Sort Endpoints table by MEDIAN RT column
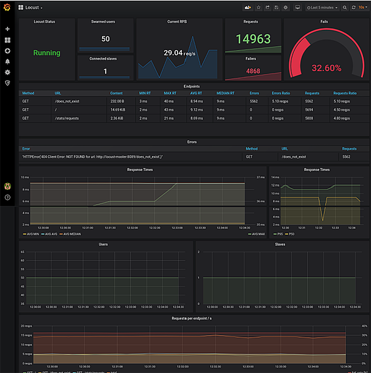This screenshot has width=371, height=373. pos(225,93)
